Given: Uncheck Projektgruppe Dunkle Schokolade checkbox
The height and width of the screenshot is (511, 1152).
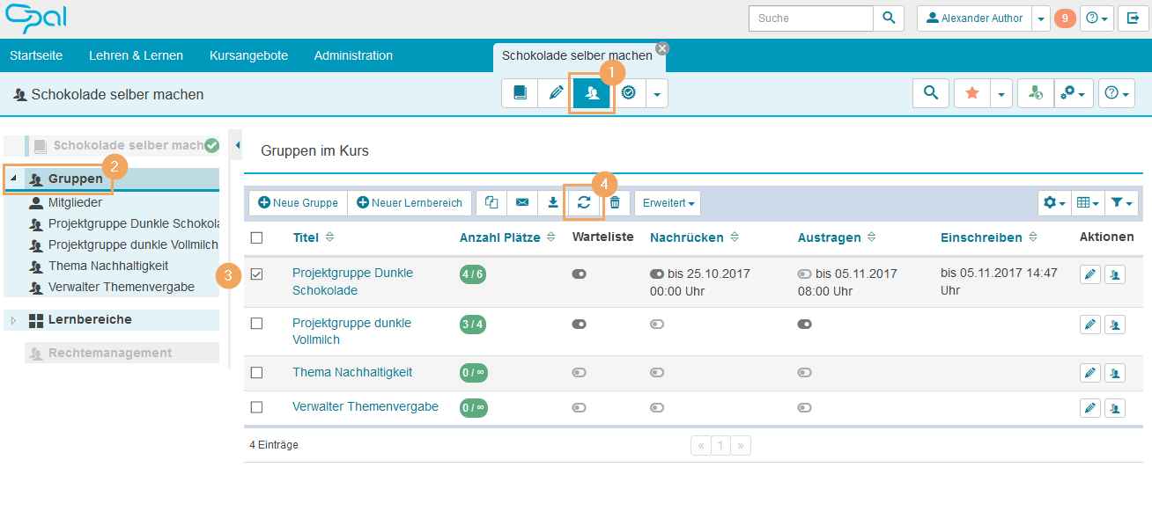Looking at the screenshot, I should coord(258,274).
